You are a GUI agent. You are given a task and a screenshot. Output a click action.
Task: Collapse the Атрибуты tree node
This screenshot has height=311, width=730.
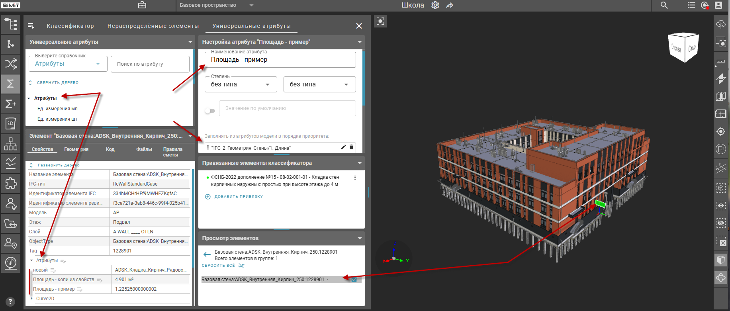coord(29,98)
